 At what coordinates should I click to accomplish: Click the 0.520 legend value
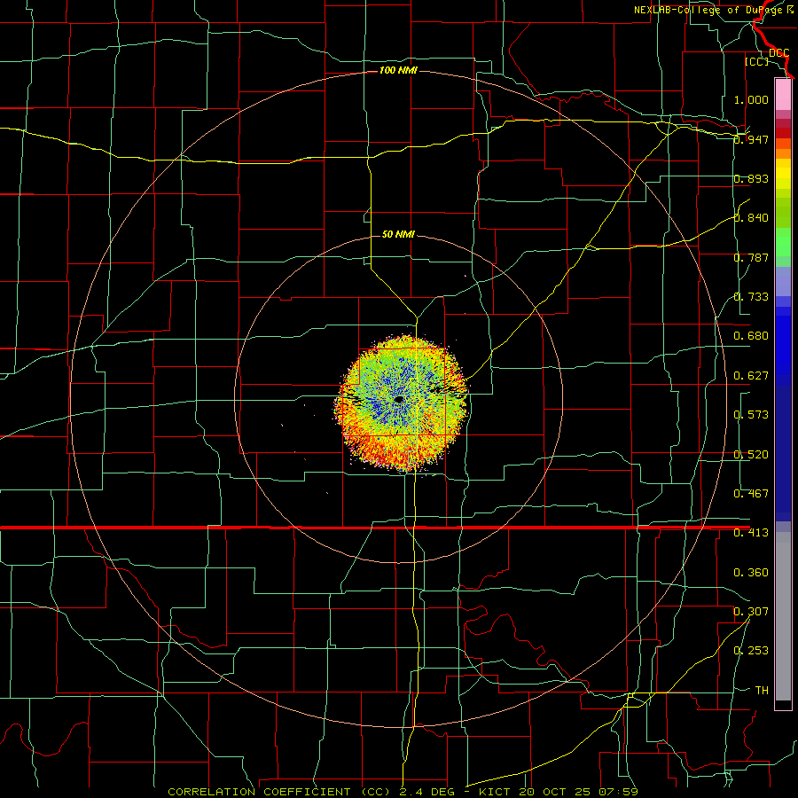click(751, 455)
